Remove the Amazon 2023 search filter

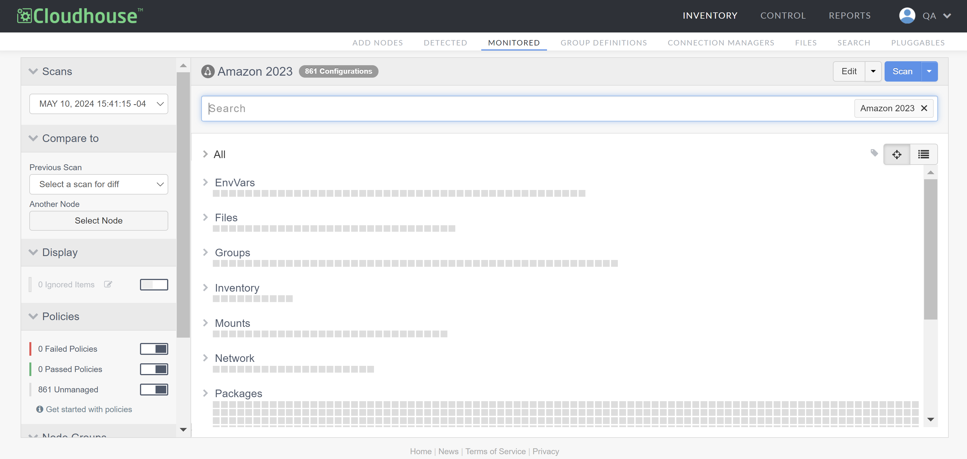point(924,108)
